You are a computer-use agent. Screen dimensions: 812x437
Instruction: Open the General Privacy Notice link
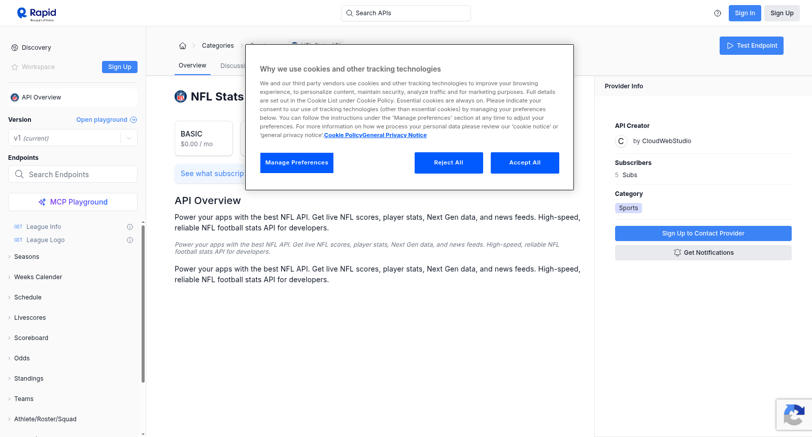[x=395, y=135]
